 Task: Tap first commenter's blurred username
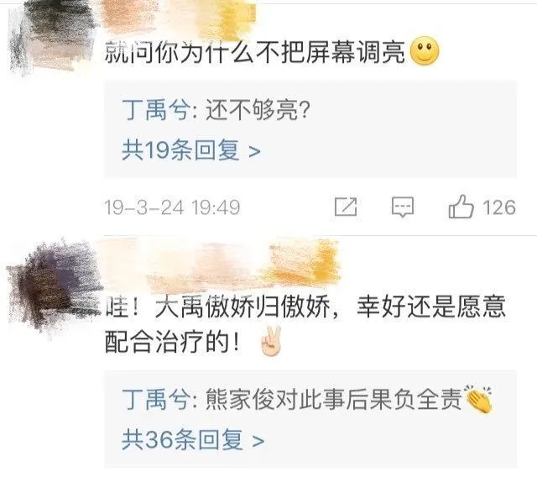point(178,18)
